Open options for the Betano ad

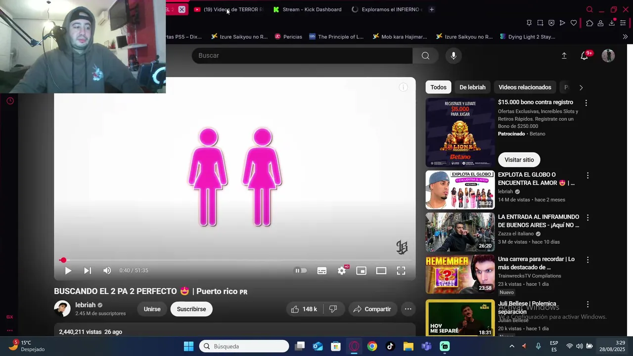pyautogui.click(x=586, y=103)
